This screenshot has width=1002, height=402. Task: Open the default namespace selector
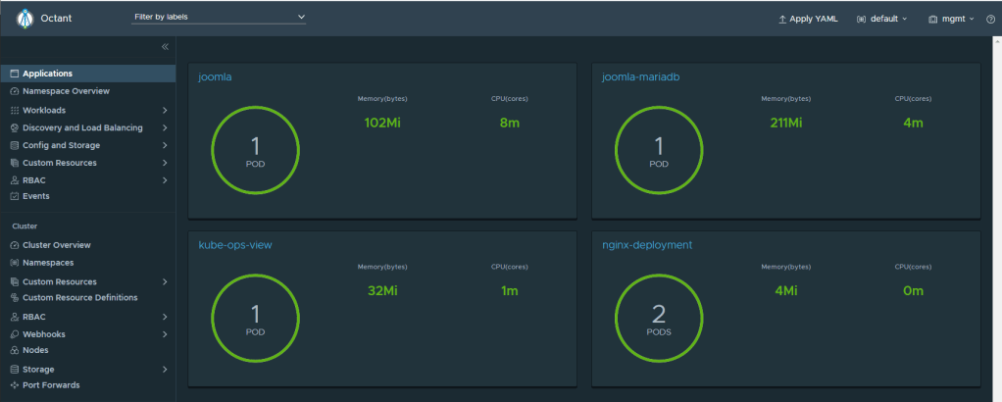click(x=881, y=19)
